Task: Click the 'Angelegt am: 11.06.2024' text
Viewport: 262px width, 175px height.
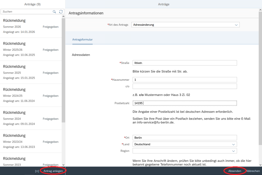Action: (x=19, y=101)
